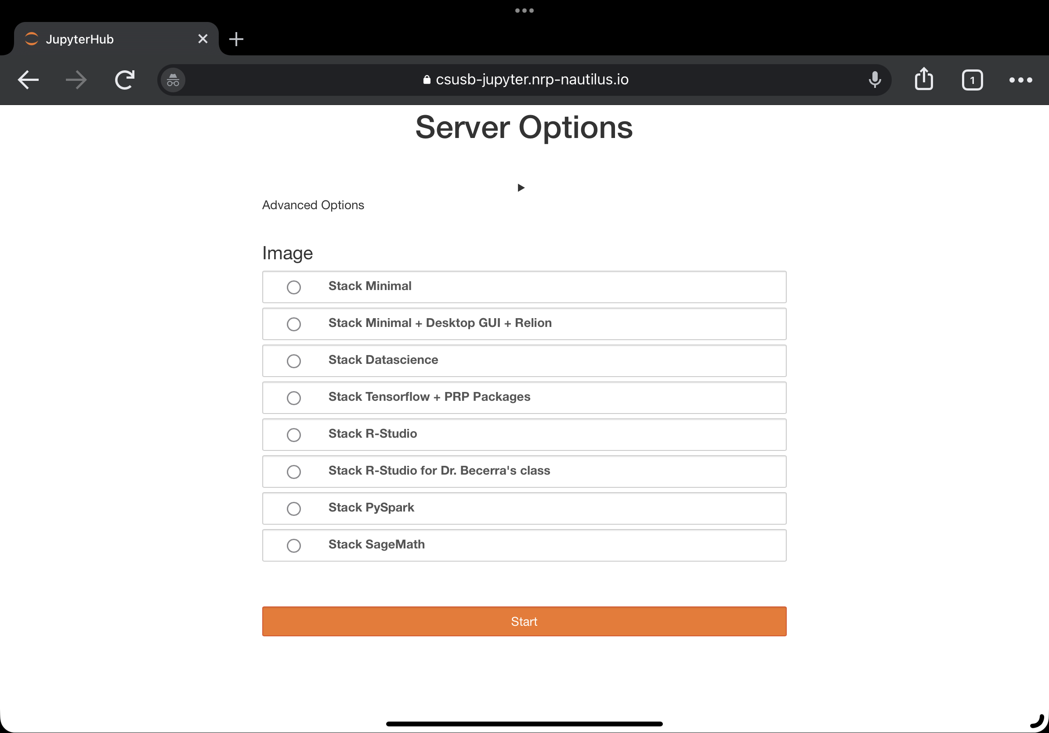
Task: Click the "Stack SageMath" label text
Action: [x=376, y=545]
